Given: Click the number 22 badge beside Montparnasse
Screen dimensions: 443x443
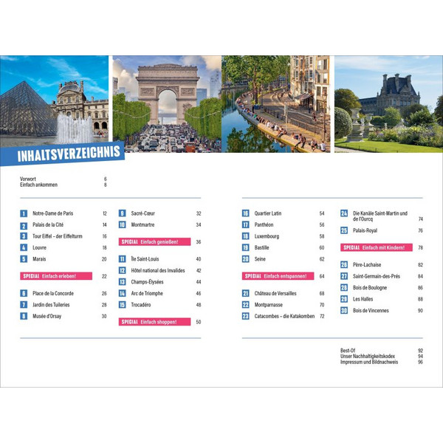Looking at the screenshot, I should click(246, 305).
